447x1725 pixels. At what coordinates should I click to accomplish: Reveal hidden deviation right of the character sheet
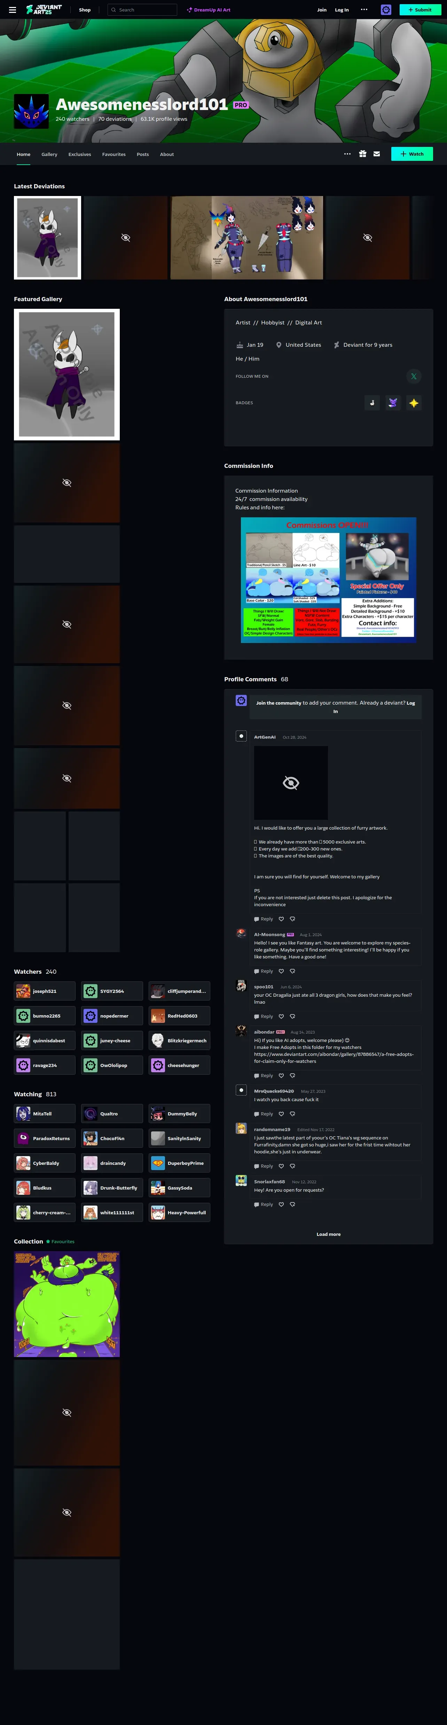(367, 238)
